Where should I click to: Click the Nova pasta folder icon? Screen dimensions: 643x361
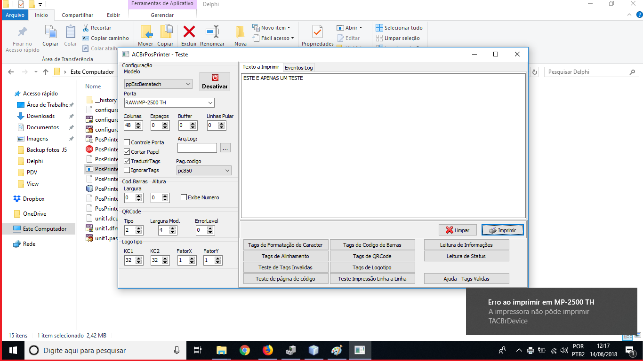pyautogui.click(x=240, y=32)
